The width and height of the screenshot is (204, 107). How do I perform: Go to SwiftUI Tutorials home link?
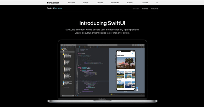click(54, 8)
